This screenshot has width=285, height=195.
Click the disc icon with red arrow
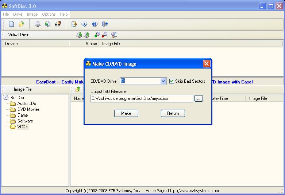tap(104, 35)
